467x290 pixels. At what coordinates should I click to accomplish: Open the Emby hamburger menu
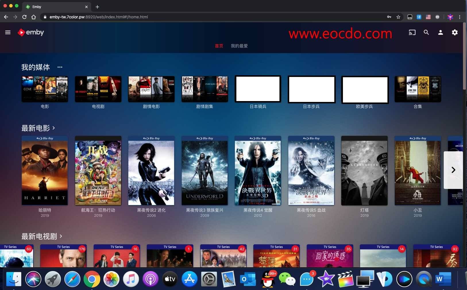pos(8,32)
